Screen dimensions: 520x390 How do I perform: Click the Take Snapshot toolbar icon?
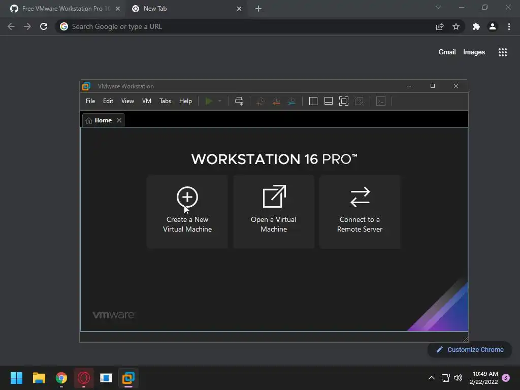(x=261, y=101)
